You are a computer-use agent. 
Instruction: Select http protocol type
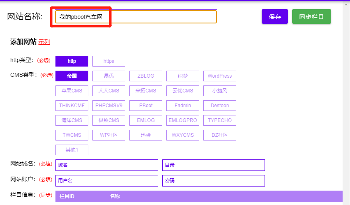tap(72, 61)
